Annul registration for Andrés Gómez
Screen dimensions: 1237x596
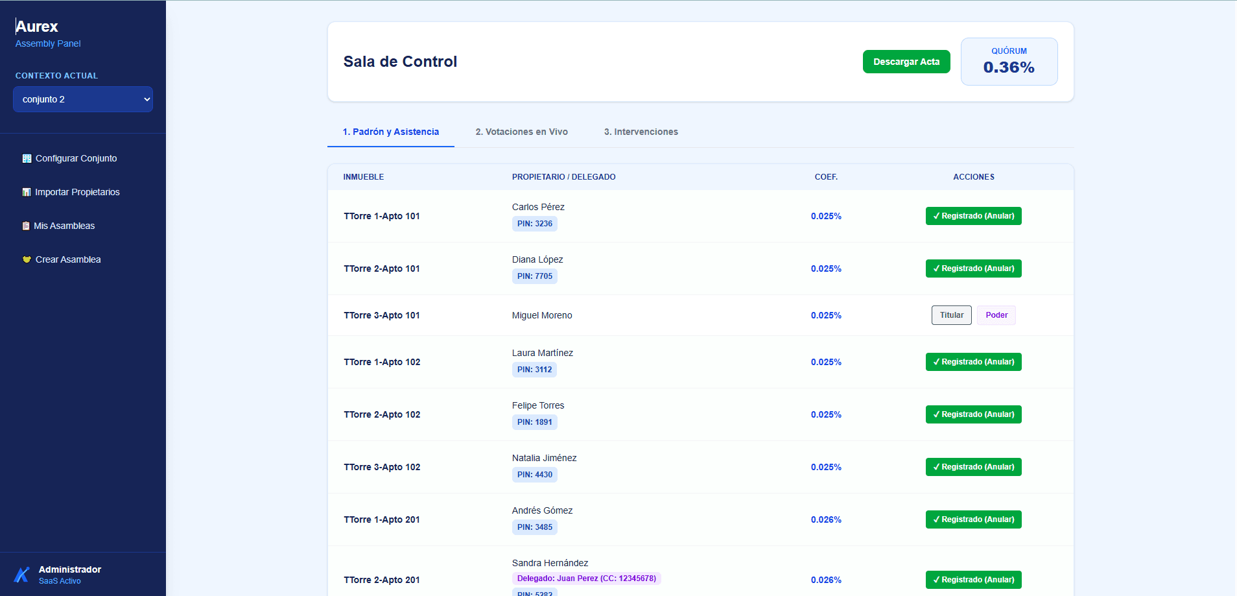pyautogui.click(x=974, y=519)
